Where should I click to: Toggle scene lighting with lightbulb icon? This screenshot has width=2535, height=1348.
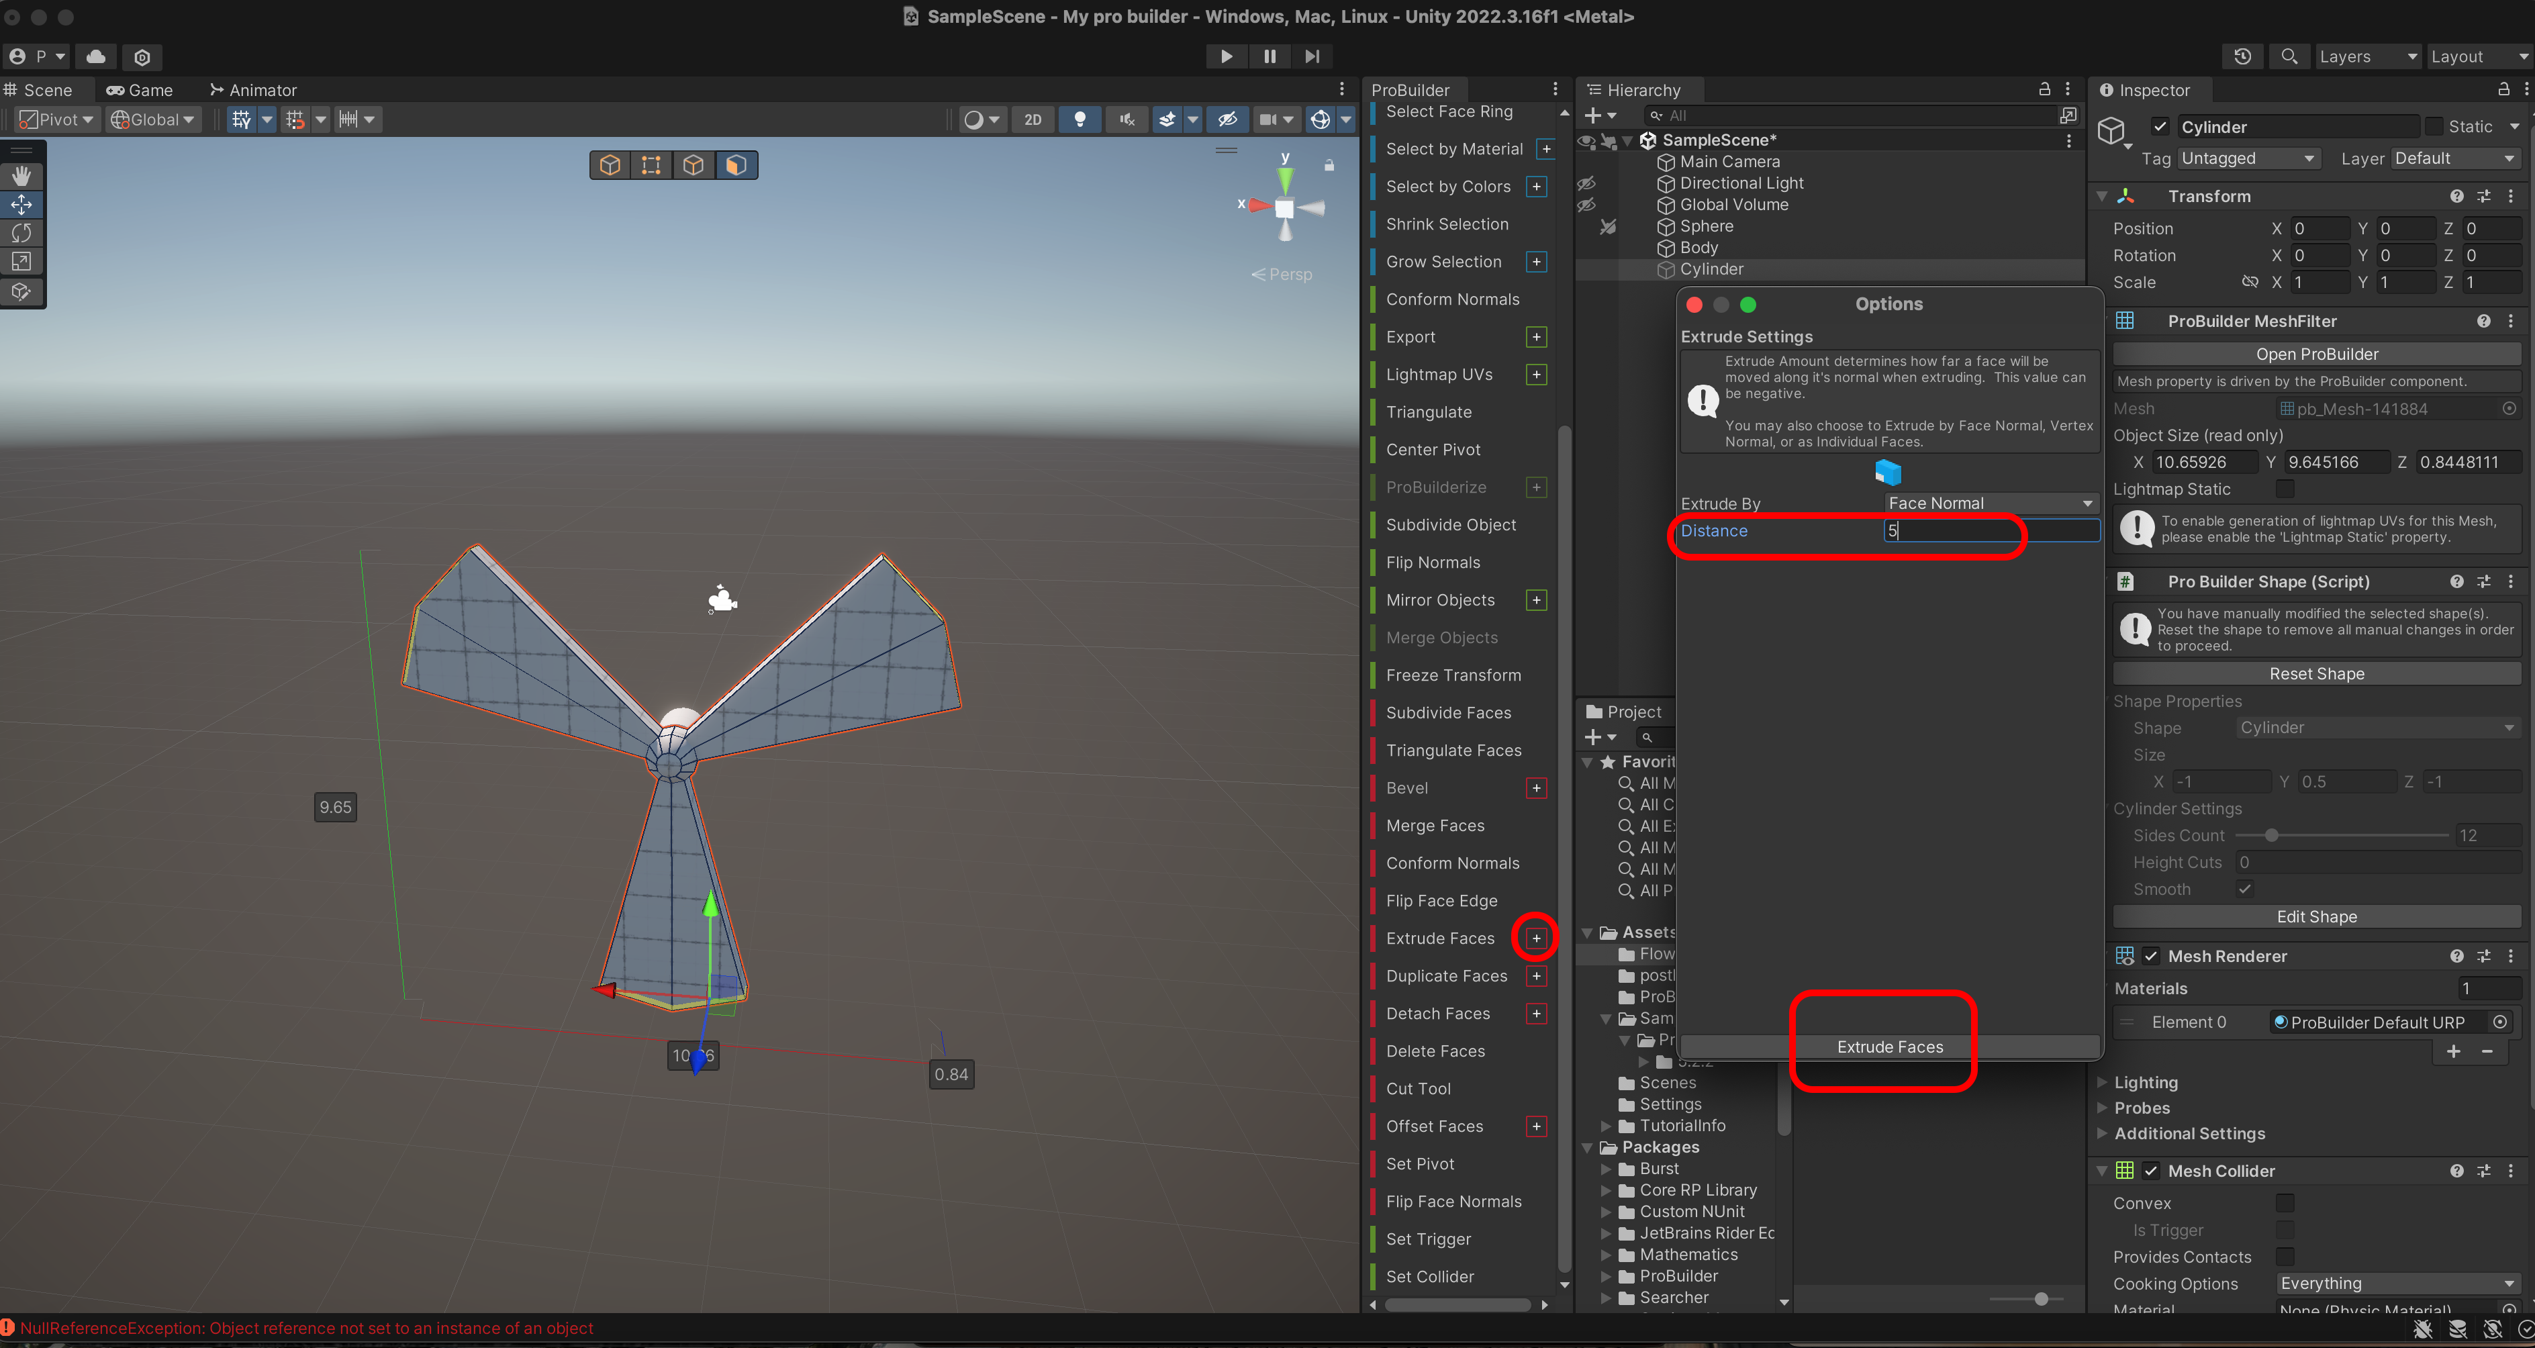click(x=1080, y=120)
